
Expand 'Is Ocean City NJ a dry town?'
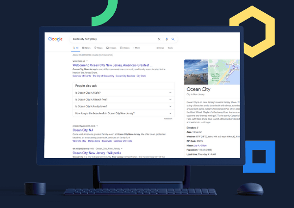click(123, 106)
